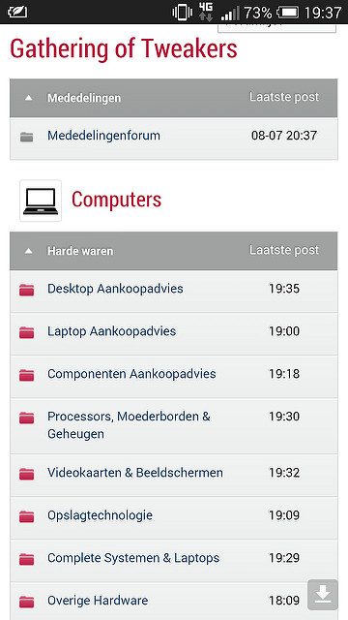348x620 pixels.
Task: Click the Laatste post header in Harde waren
Action: pos(284,250)
